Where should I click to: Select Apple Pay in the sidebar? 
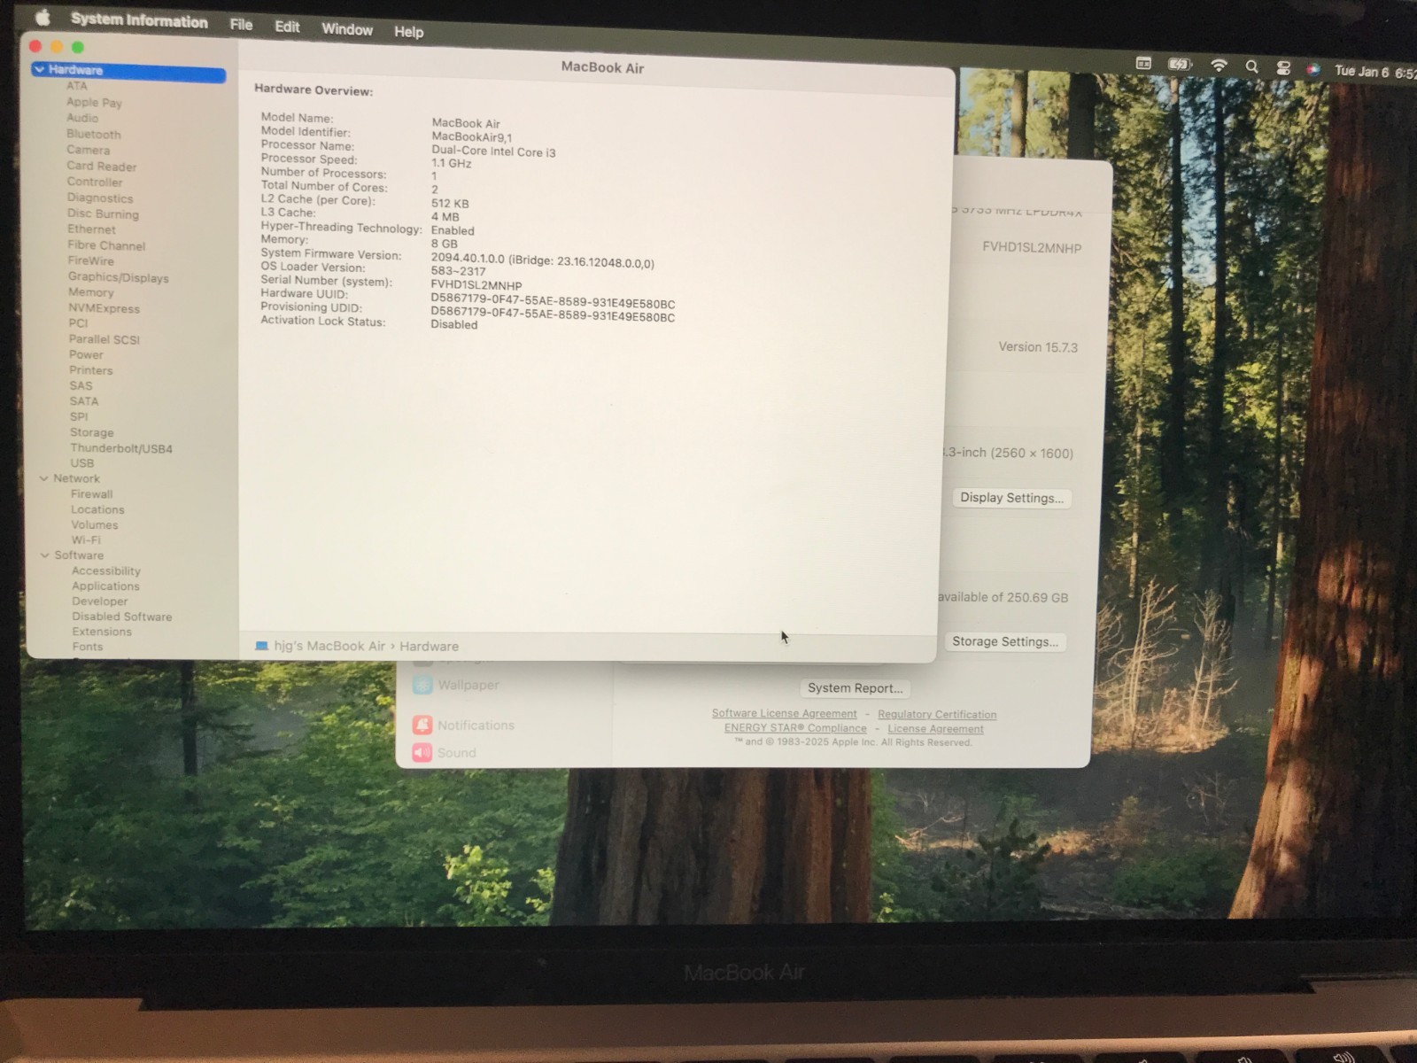pos(94,102)
